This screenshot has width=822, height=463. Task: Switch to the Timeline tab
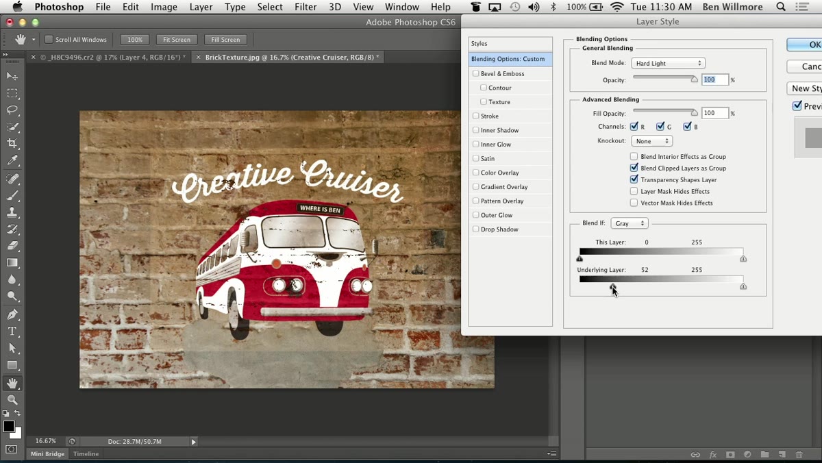click(x=86, y=453)
